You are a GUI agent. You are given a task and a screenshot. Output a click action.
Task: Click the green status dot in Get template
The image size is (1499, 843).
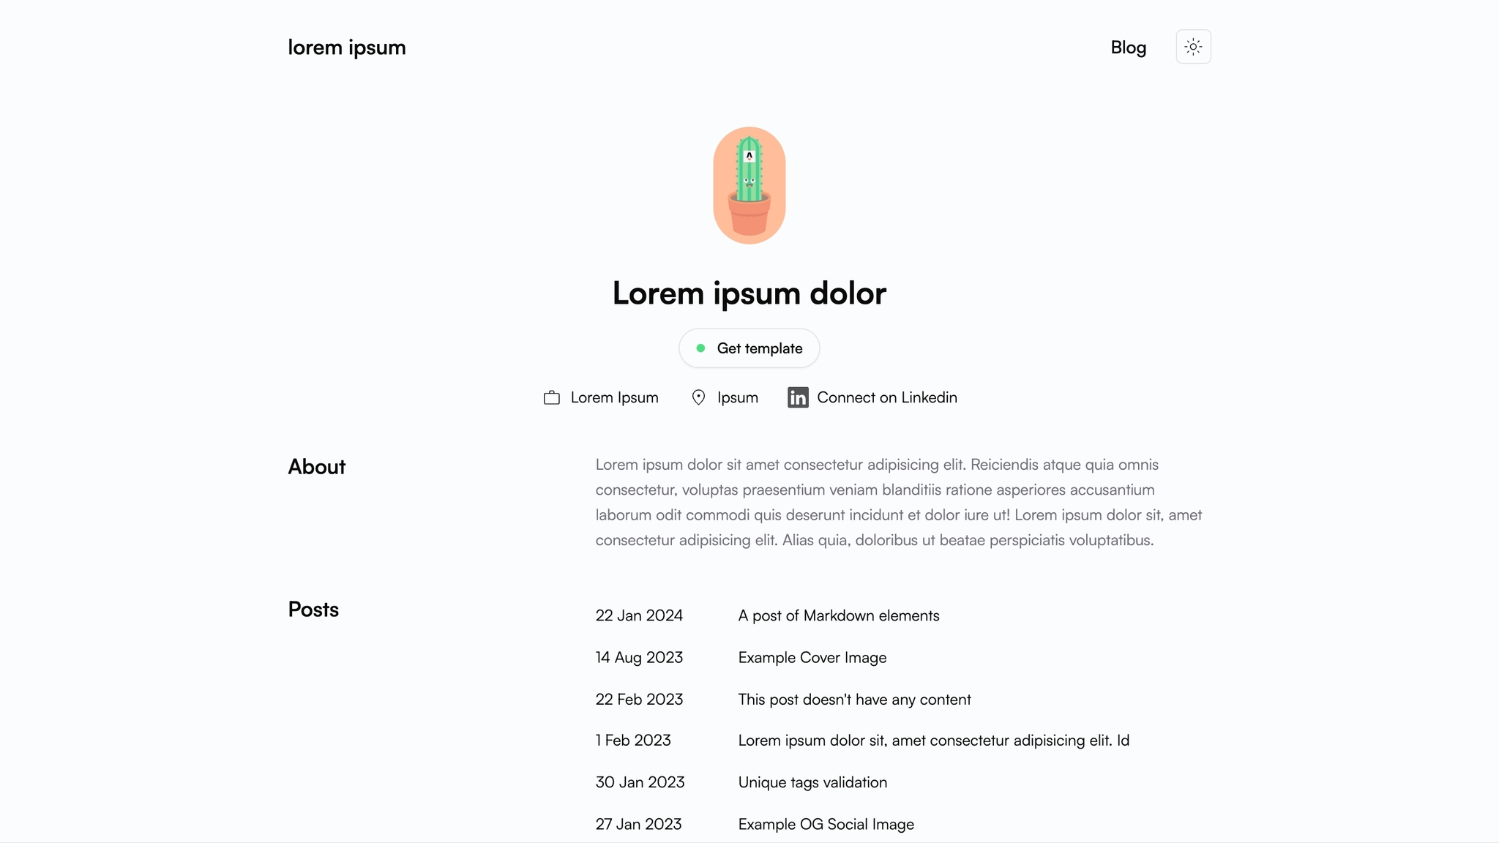[x=700, y=348]
